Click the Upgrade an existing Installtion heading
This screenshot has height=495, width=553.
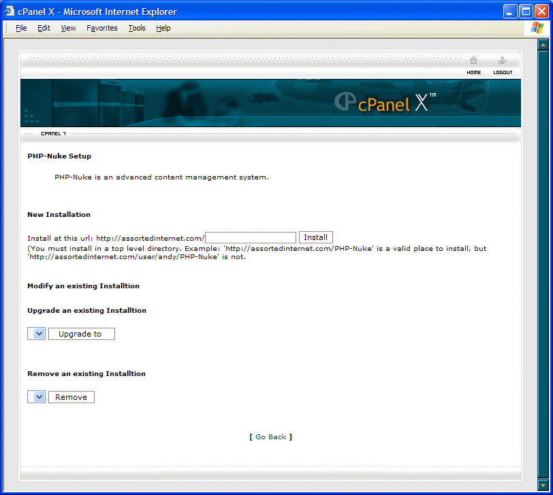click(86, 311)
